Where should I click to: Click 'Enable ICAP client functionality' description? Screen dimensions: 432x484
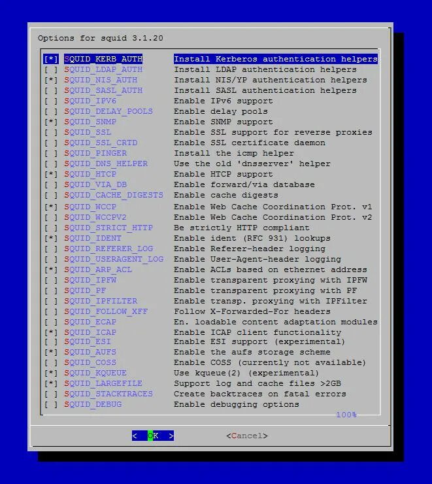point(258,333)
